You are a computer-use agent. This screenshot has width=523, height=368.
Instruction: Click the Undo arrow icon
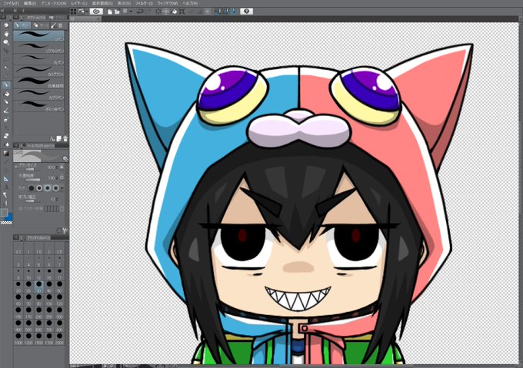[x=140, y=12]
